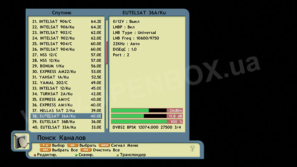The width and height of the screenshot is (297, 167).
Task: Click the fast-forward Выбрать Все icon
Action: click(45, 150)
